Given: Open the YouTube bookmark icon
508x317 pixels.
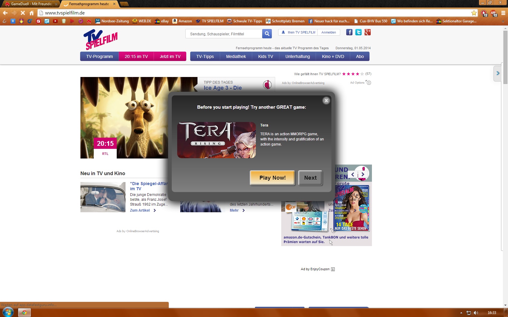Looking at the screenshot, I should pyautogui.click(x=55, y=21).
